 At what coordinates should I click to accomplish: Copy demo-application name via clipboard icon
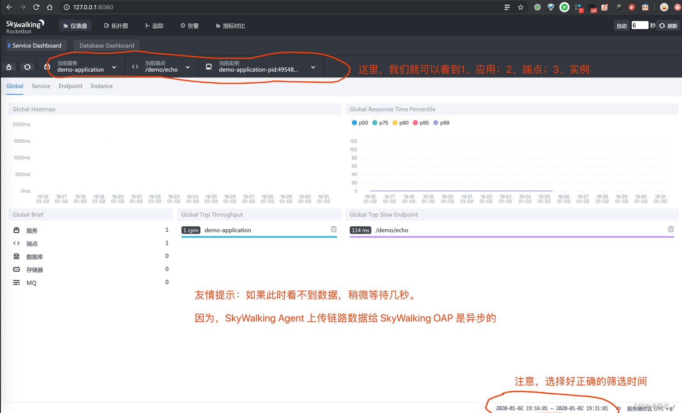334,229
